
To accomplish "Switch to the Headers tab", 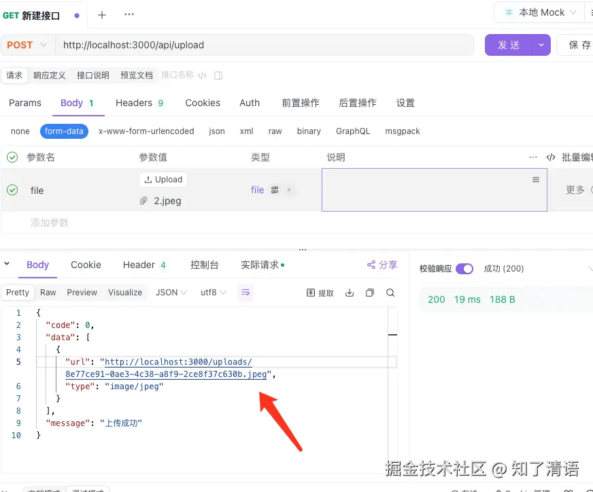I will (x=139, y=103).
